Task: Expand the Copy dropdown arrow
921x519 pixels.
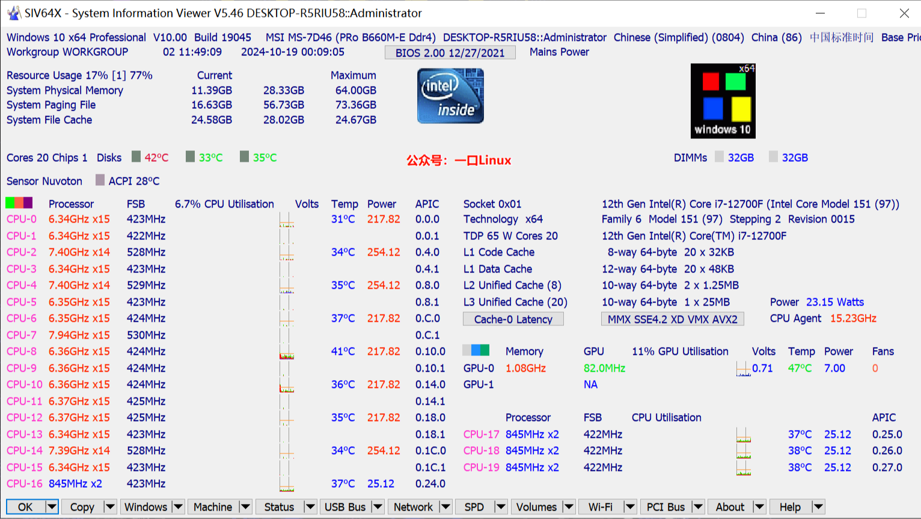Action: (x=110, y=507)
